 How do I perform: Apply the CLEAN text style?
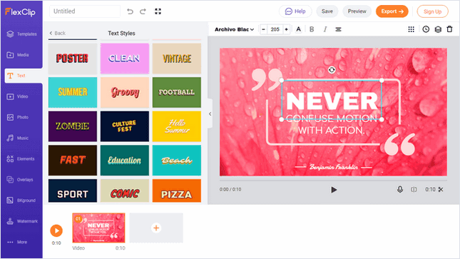125,59
